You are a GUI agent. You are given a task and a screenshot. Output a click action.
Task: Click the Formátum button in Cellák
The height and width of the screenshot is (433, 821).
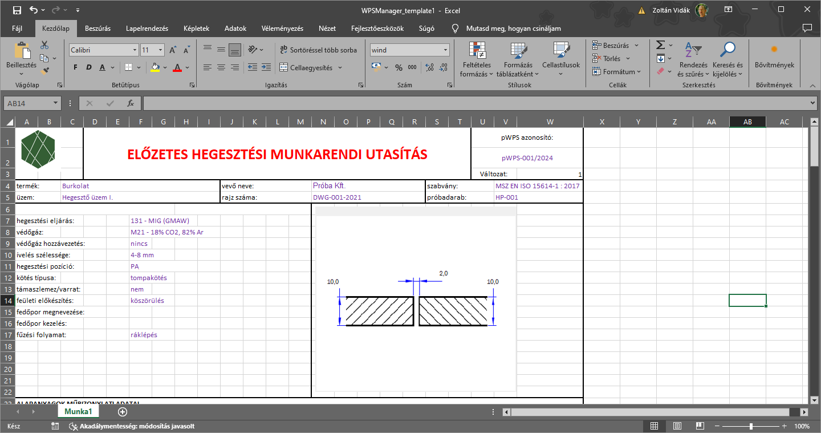(x=616, y=72)
